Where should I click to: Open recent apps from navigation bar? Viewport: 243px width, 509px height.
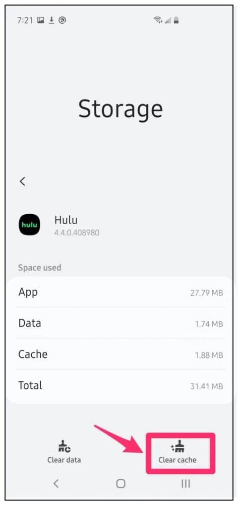[x=185, y=484]
